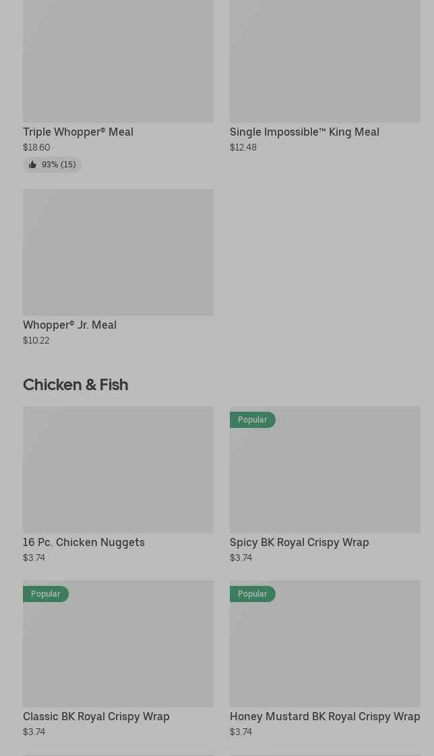This screenshot has height=756, width=434.
Task: Click the Classic BK Royal Crispy Wrap name
Action: [96, 716]
